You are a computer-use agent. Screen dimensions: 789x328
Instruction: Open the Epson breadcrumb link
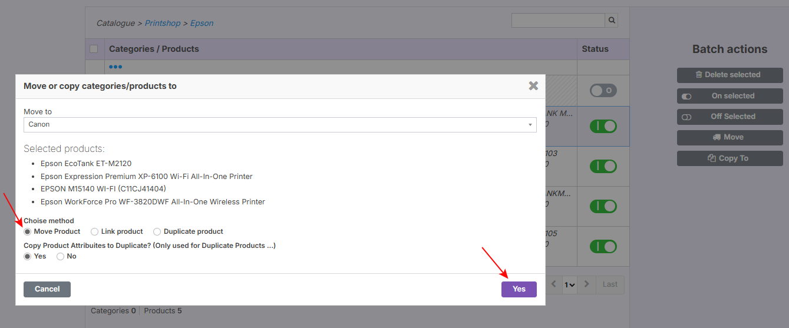[x=202, y=24]
